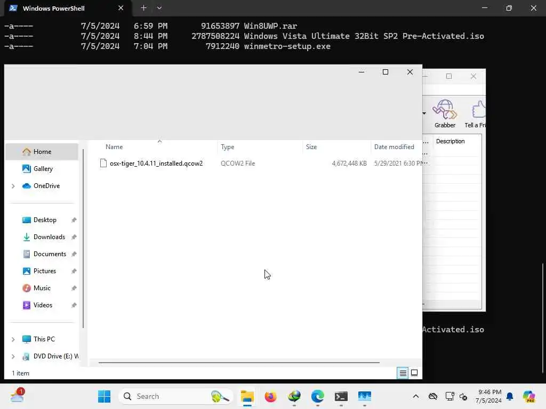Open the Windows Start menu
The image size is (546, 409).
104,396
